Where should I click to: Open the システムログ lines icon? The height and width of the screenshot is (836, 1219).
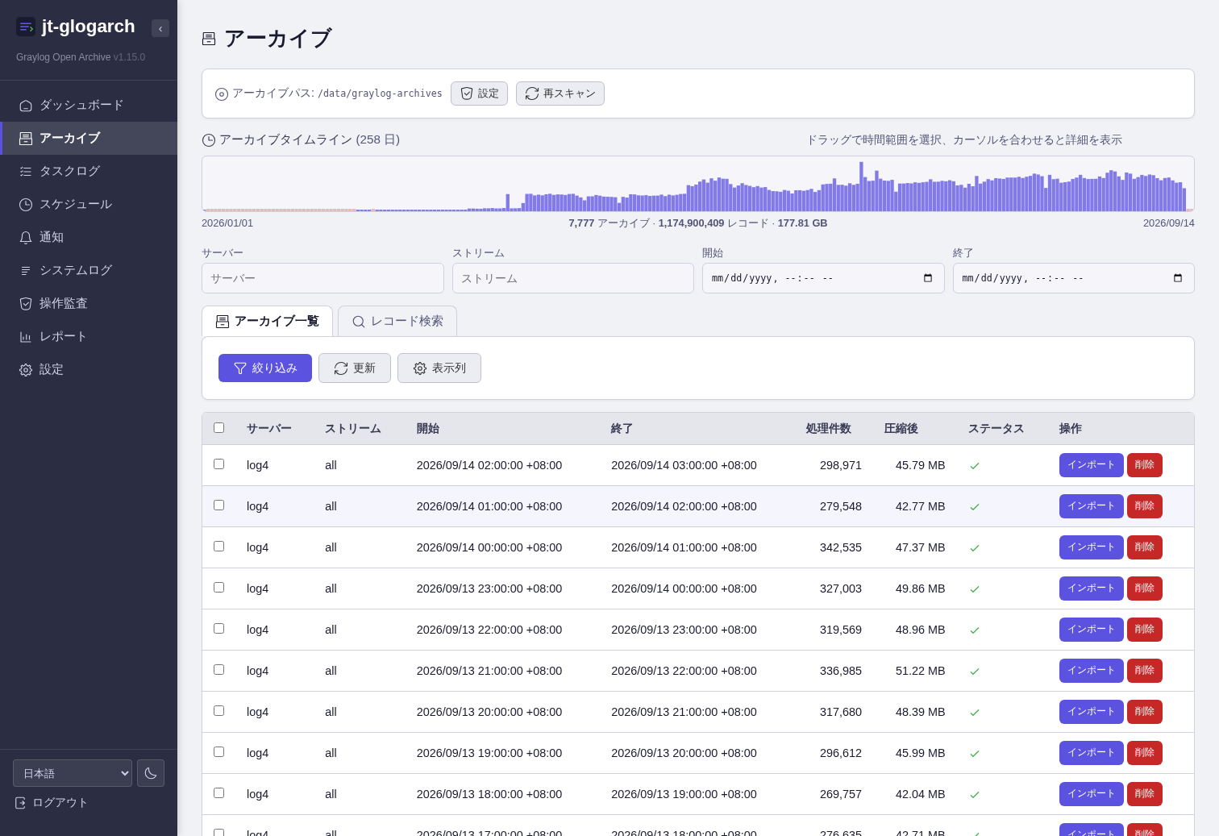(26, 271)
